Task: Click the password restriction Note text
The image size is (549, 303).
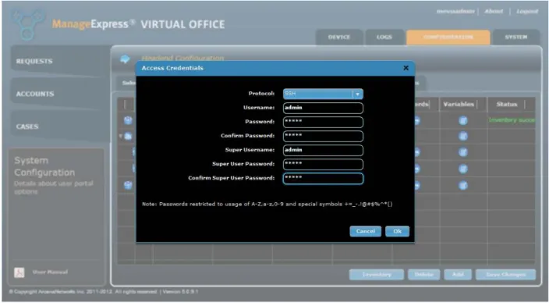Action: coord(267,204)
